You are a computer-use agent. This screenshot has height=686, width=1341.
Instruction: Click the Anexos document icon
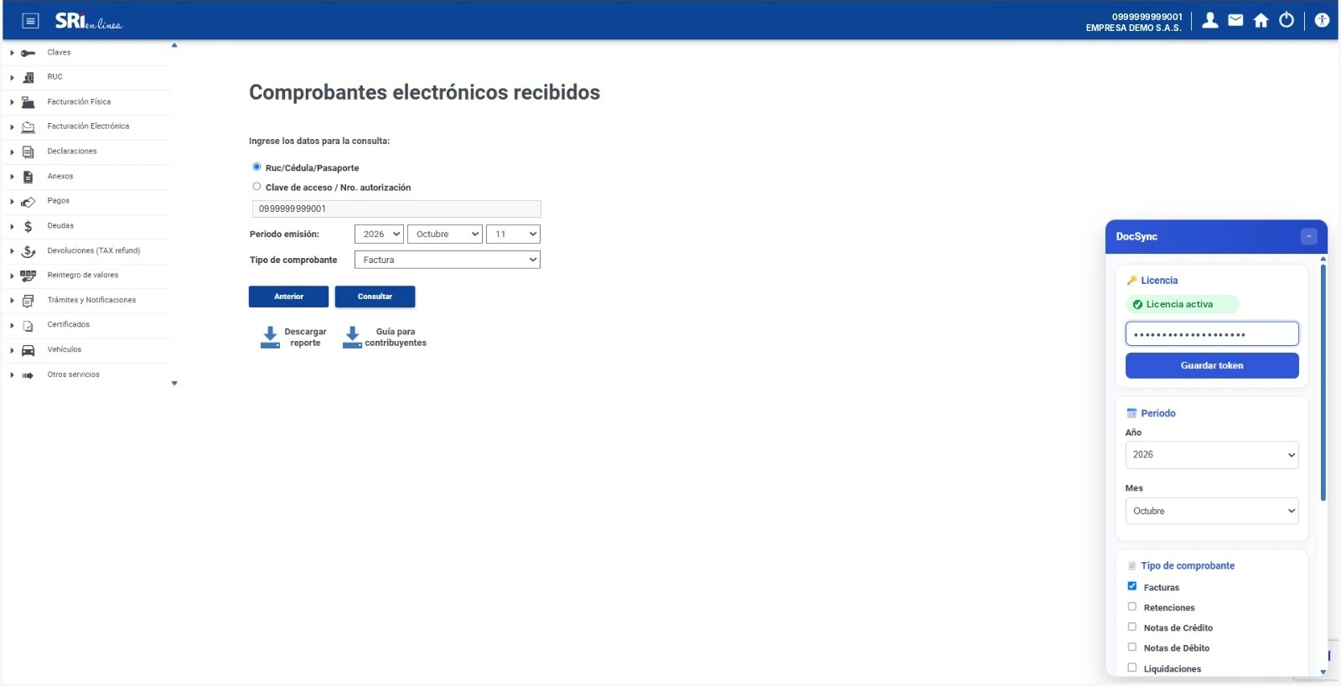click(x=28, y=177)
